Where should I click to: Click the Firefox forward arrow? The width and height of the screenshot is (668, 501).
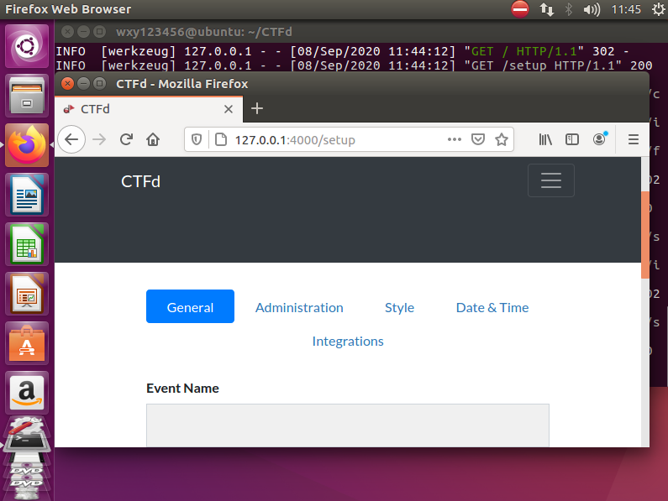pos(99,139)
